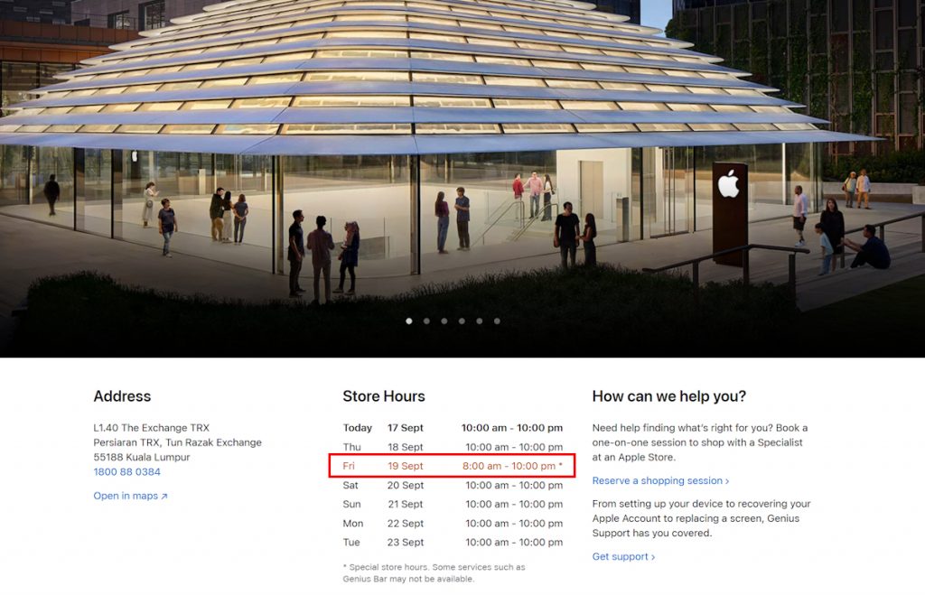Click the special store hours footnote
Viewport: 925px width, 595px height.
434,572
